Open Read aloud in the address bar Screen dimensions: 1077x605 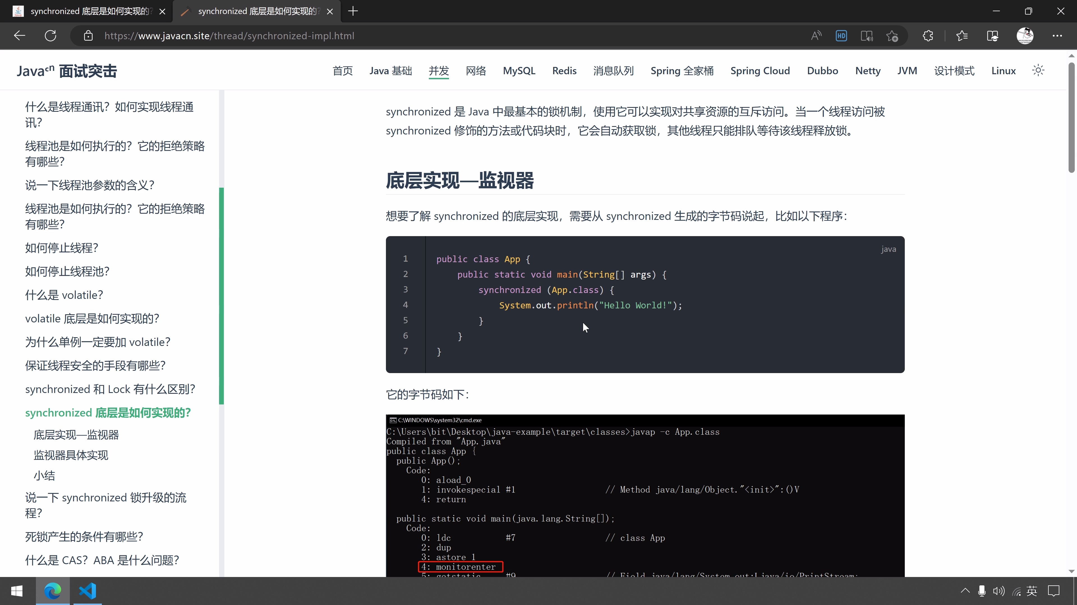816,36
